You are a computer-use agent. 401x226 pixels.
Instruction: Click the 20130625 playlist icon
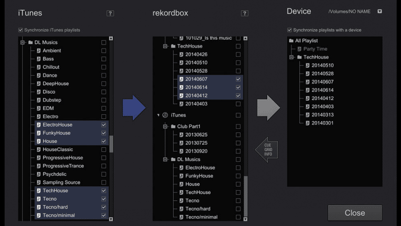(x=181, y=135)
